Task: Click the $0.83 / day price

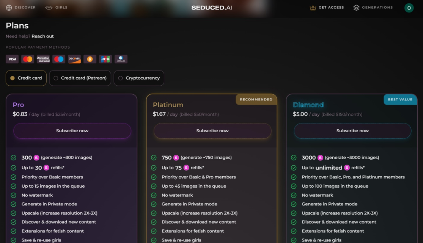Action: tap(26, 114)
